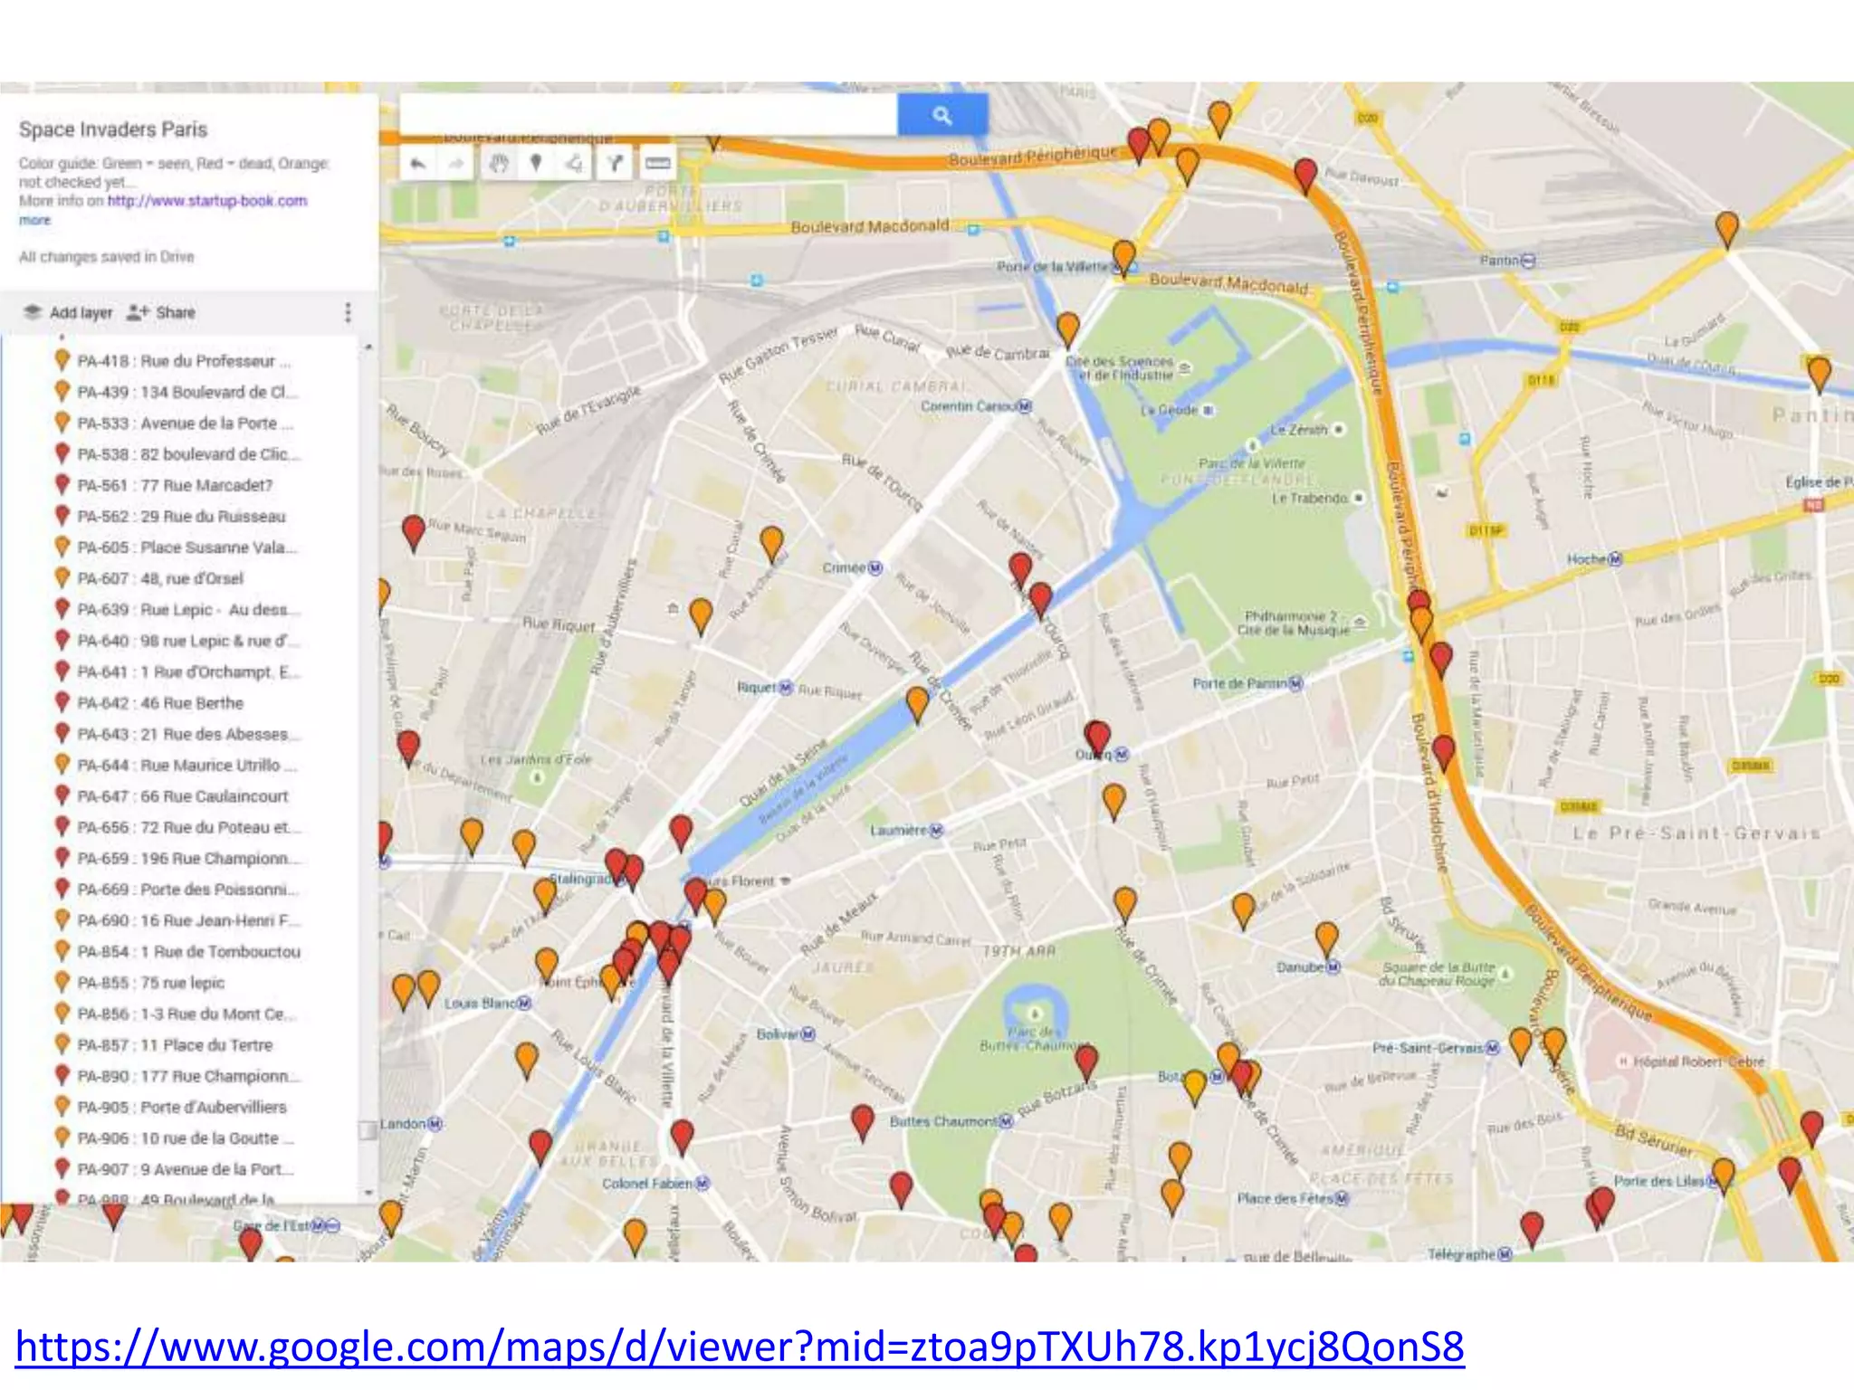The width and height of the screenshot is (1854, 1390).
Task: Click the layer list scrollbar down arrow
Action: pyautogui.click(x=368, y=1193)
